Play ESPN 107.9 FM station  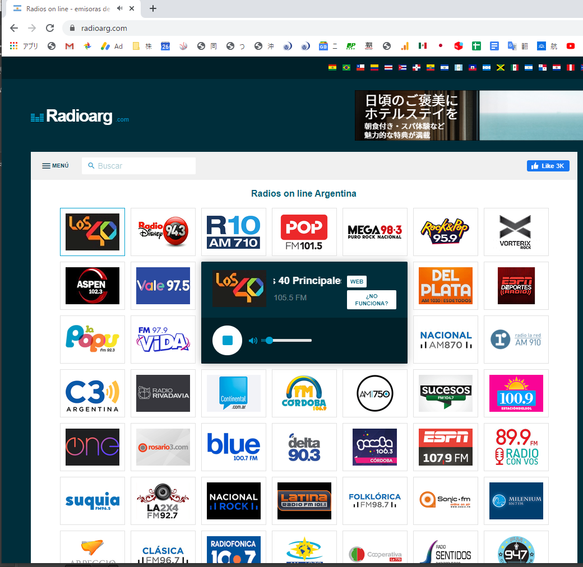click(x=446, y=447)
